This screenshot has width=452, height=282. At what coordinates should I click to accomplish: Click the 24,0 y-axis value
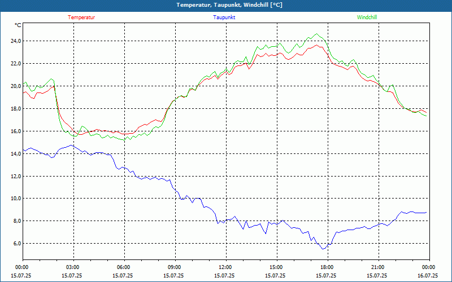(x=16, y=41)
